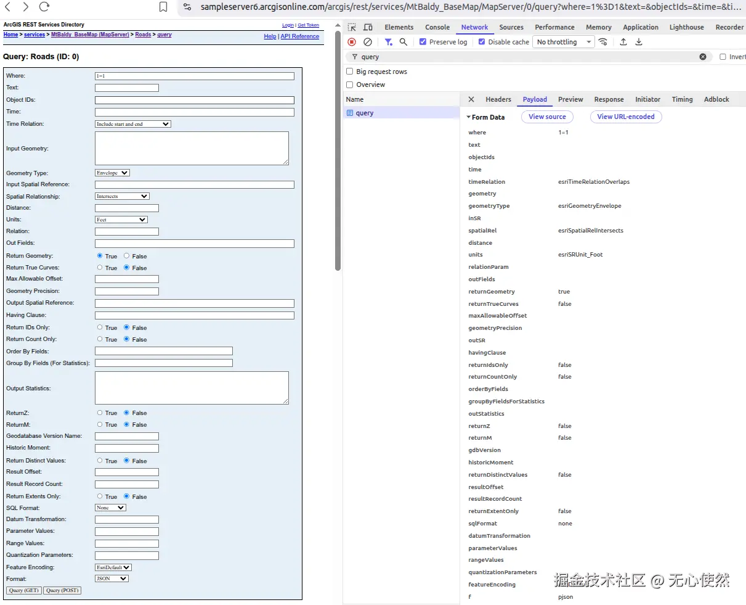746x605 pixels.
Task: Toggle device toolbar in DevTools
Action: (368, 27)
